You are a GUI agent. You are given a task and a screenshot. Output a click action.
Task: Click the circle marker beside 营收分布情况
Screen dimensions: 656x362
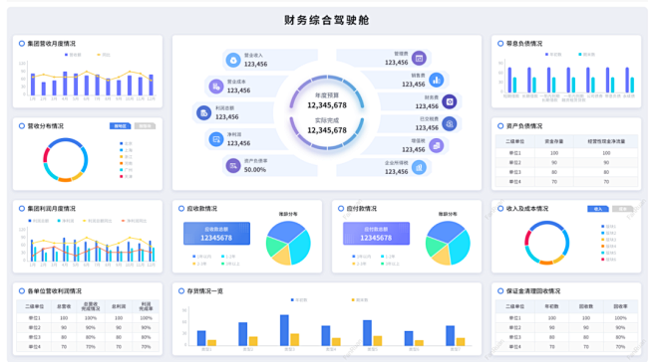click(21, 125)
